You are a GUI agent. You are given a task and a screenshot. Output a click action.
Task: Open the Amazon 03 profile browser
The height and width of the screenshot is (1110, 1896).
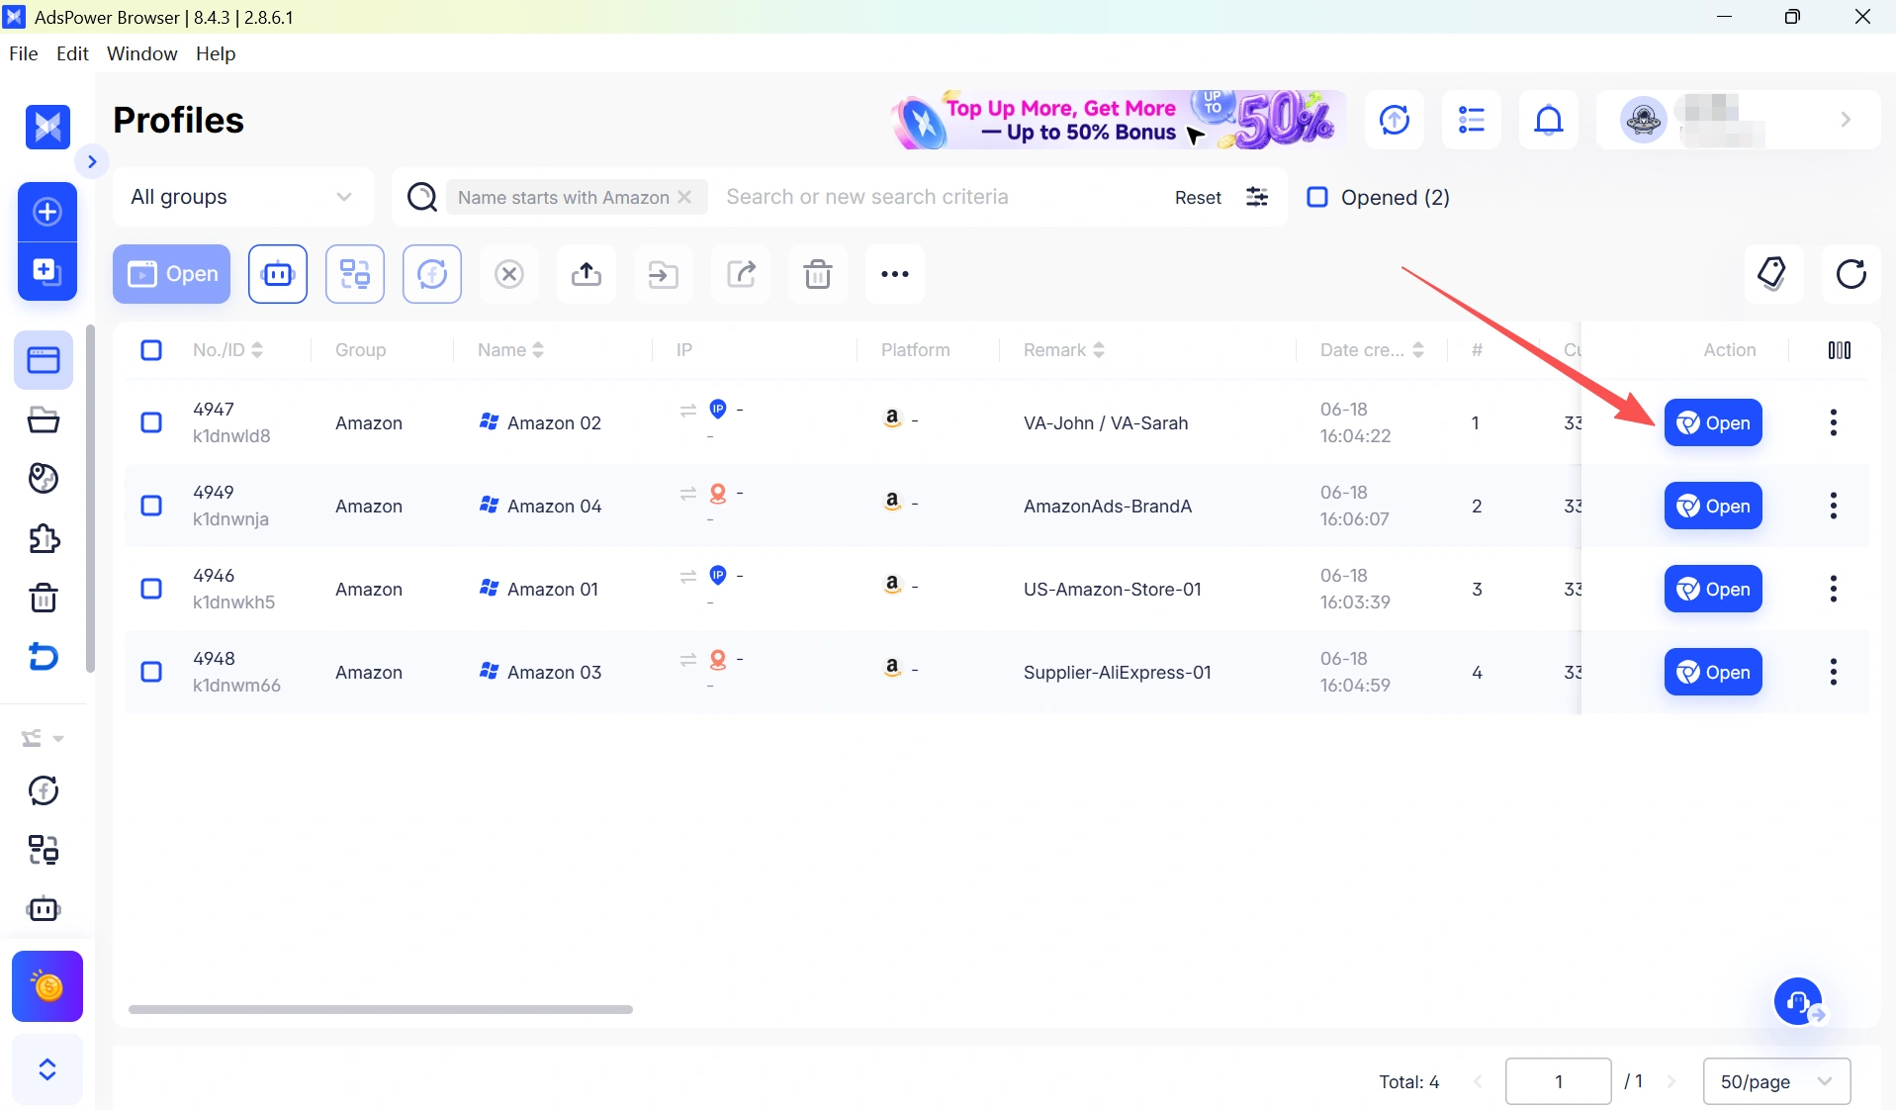(x=1713, y=672)
